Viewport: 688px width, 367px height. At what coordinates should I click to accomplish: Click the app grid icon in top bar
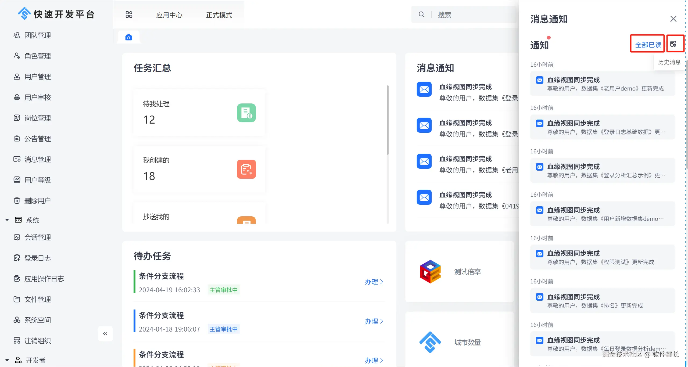[129, 15]
